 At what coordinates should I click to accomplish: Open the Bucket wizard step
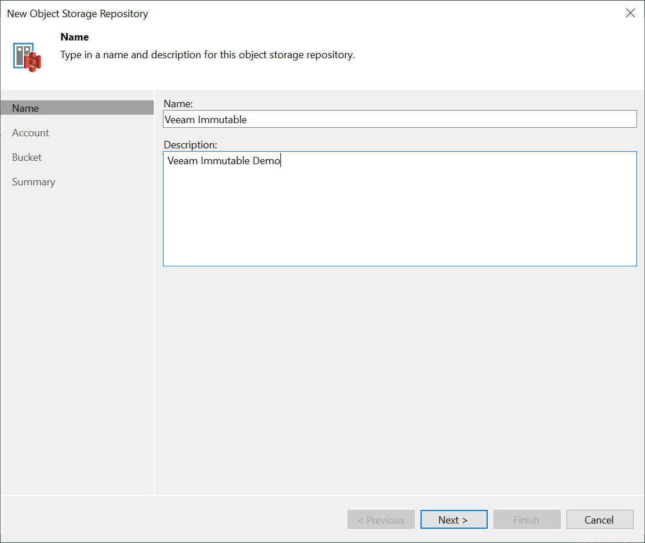coord(27,157)
